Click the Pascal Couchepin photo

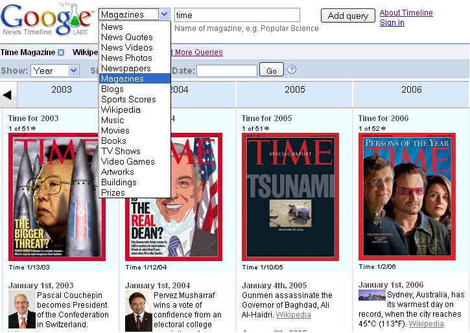pos(22,309)
